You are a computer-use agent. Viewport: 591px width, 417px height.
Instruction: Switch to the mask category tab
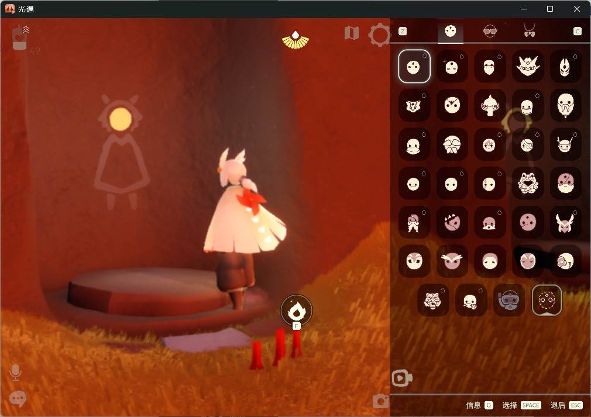(x=451, y=31)
